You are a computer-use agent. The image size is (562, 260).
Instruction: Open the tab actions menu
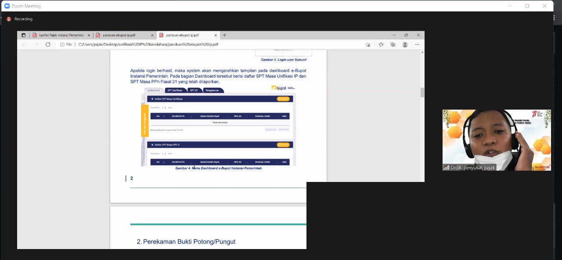point(24,35)
